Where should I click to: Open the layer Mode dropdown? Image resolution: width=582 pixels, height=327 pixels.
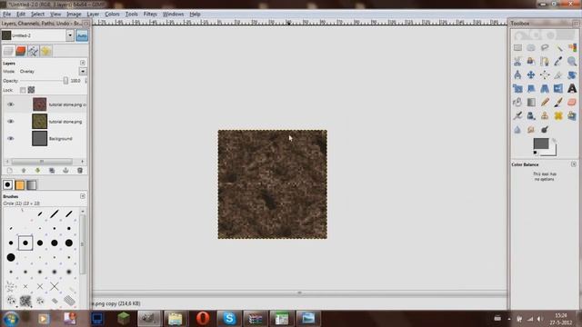(83, 71)
